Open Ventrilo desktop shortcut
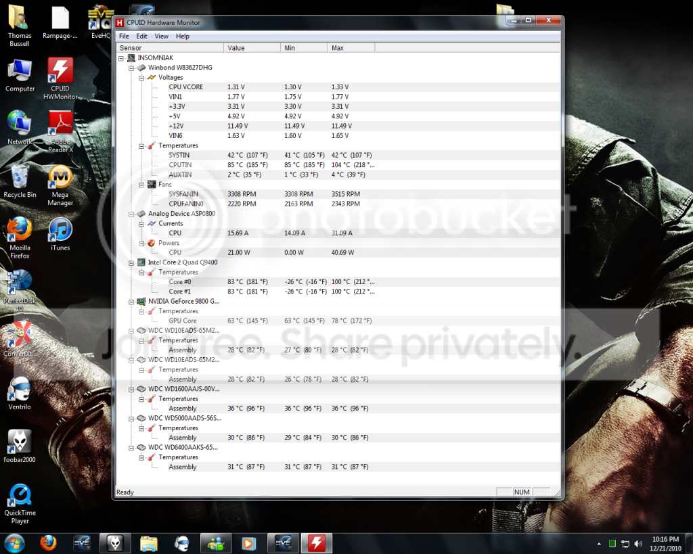The image size is (693, 554). 20,393
